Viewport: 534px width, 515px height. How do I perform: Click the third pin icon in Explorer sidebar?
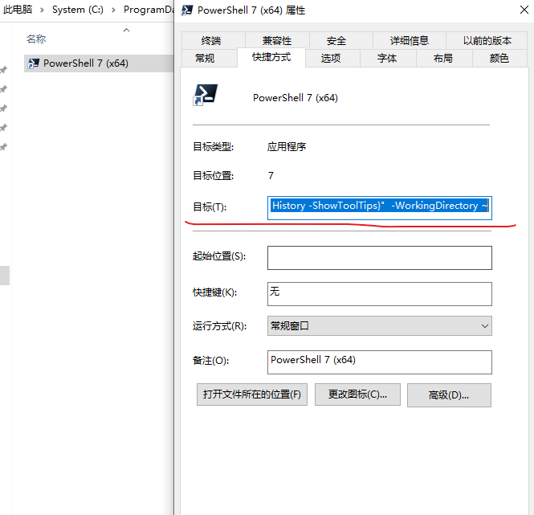pos(3,108)
